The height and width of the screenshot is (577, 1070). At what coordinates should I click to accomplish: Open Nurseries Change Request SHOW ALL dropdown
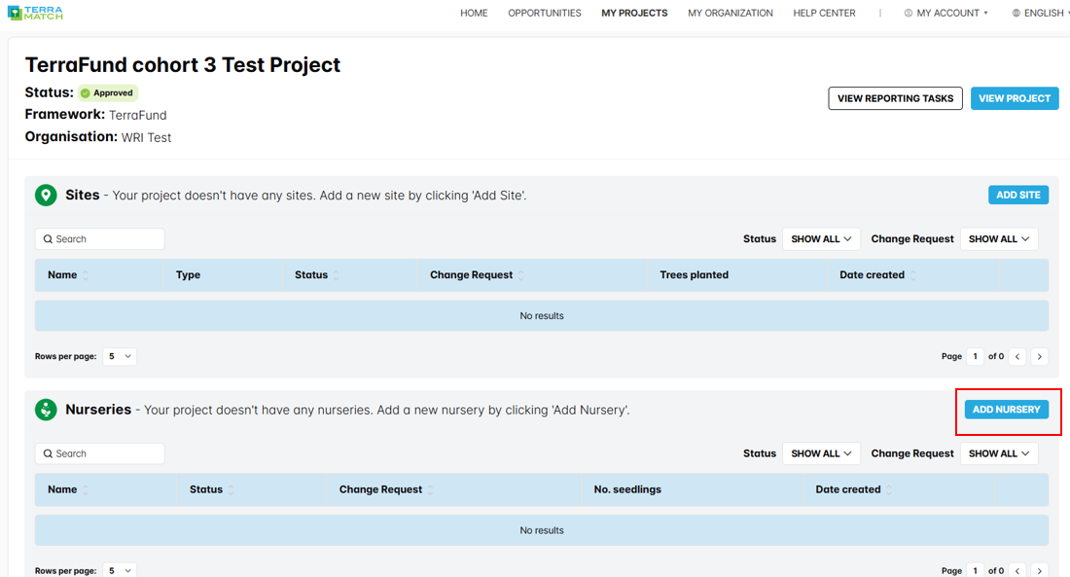(999, 453)
